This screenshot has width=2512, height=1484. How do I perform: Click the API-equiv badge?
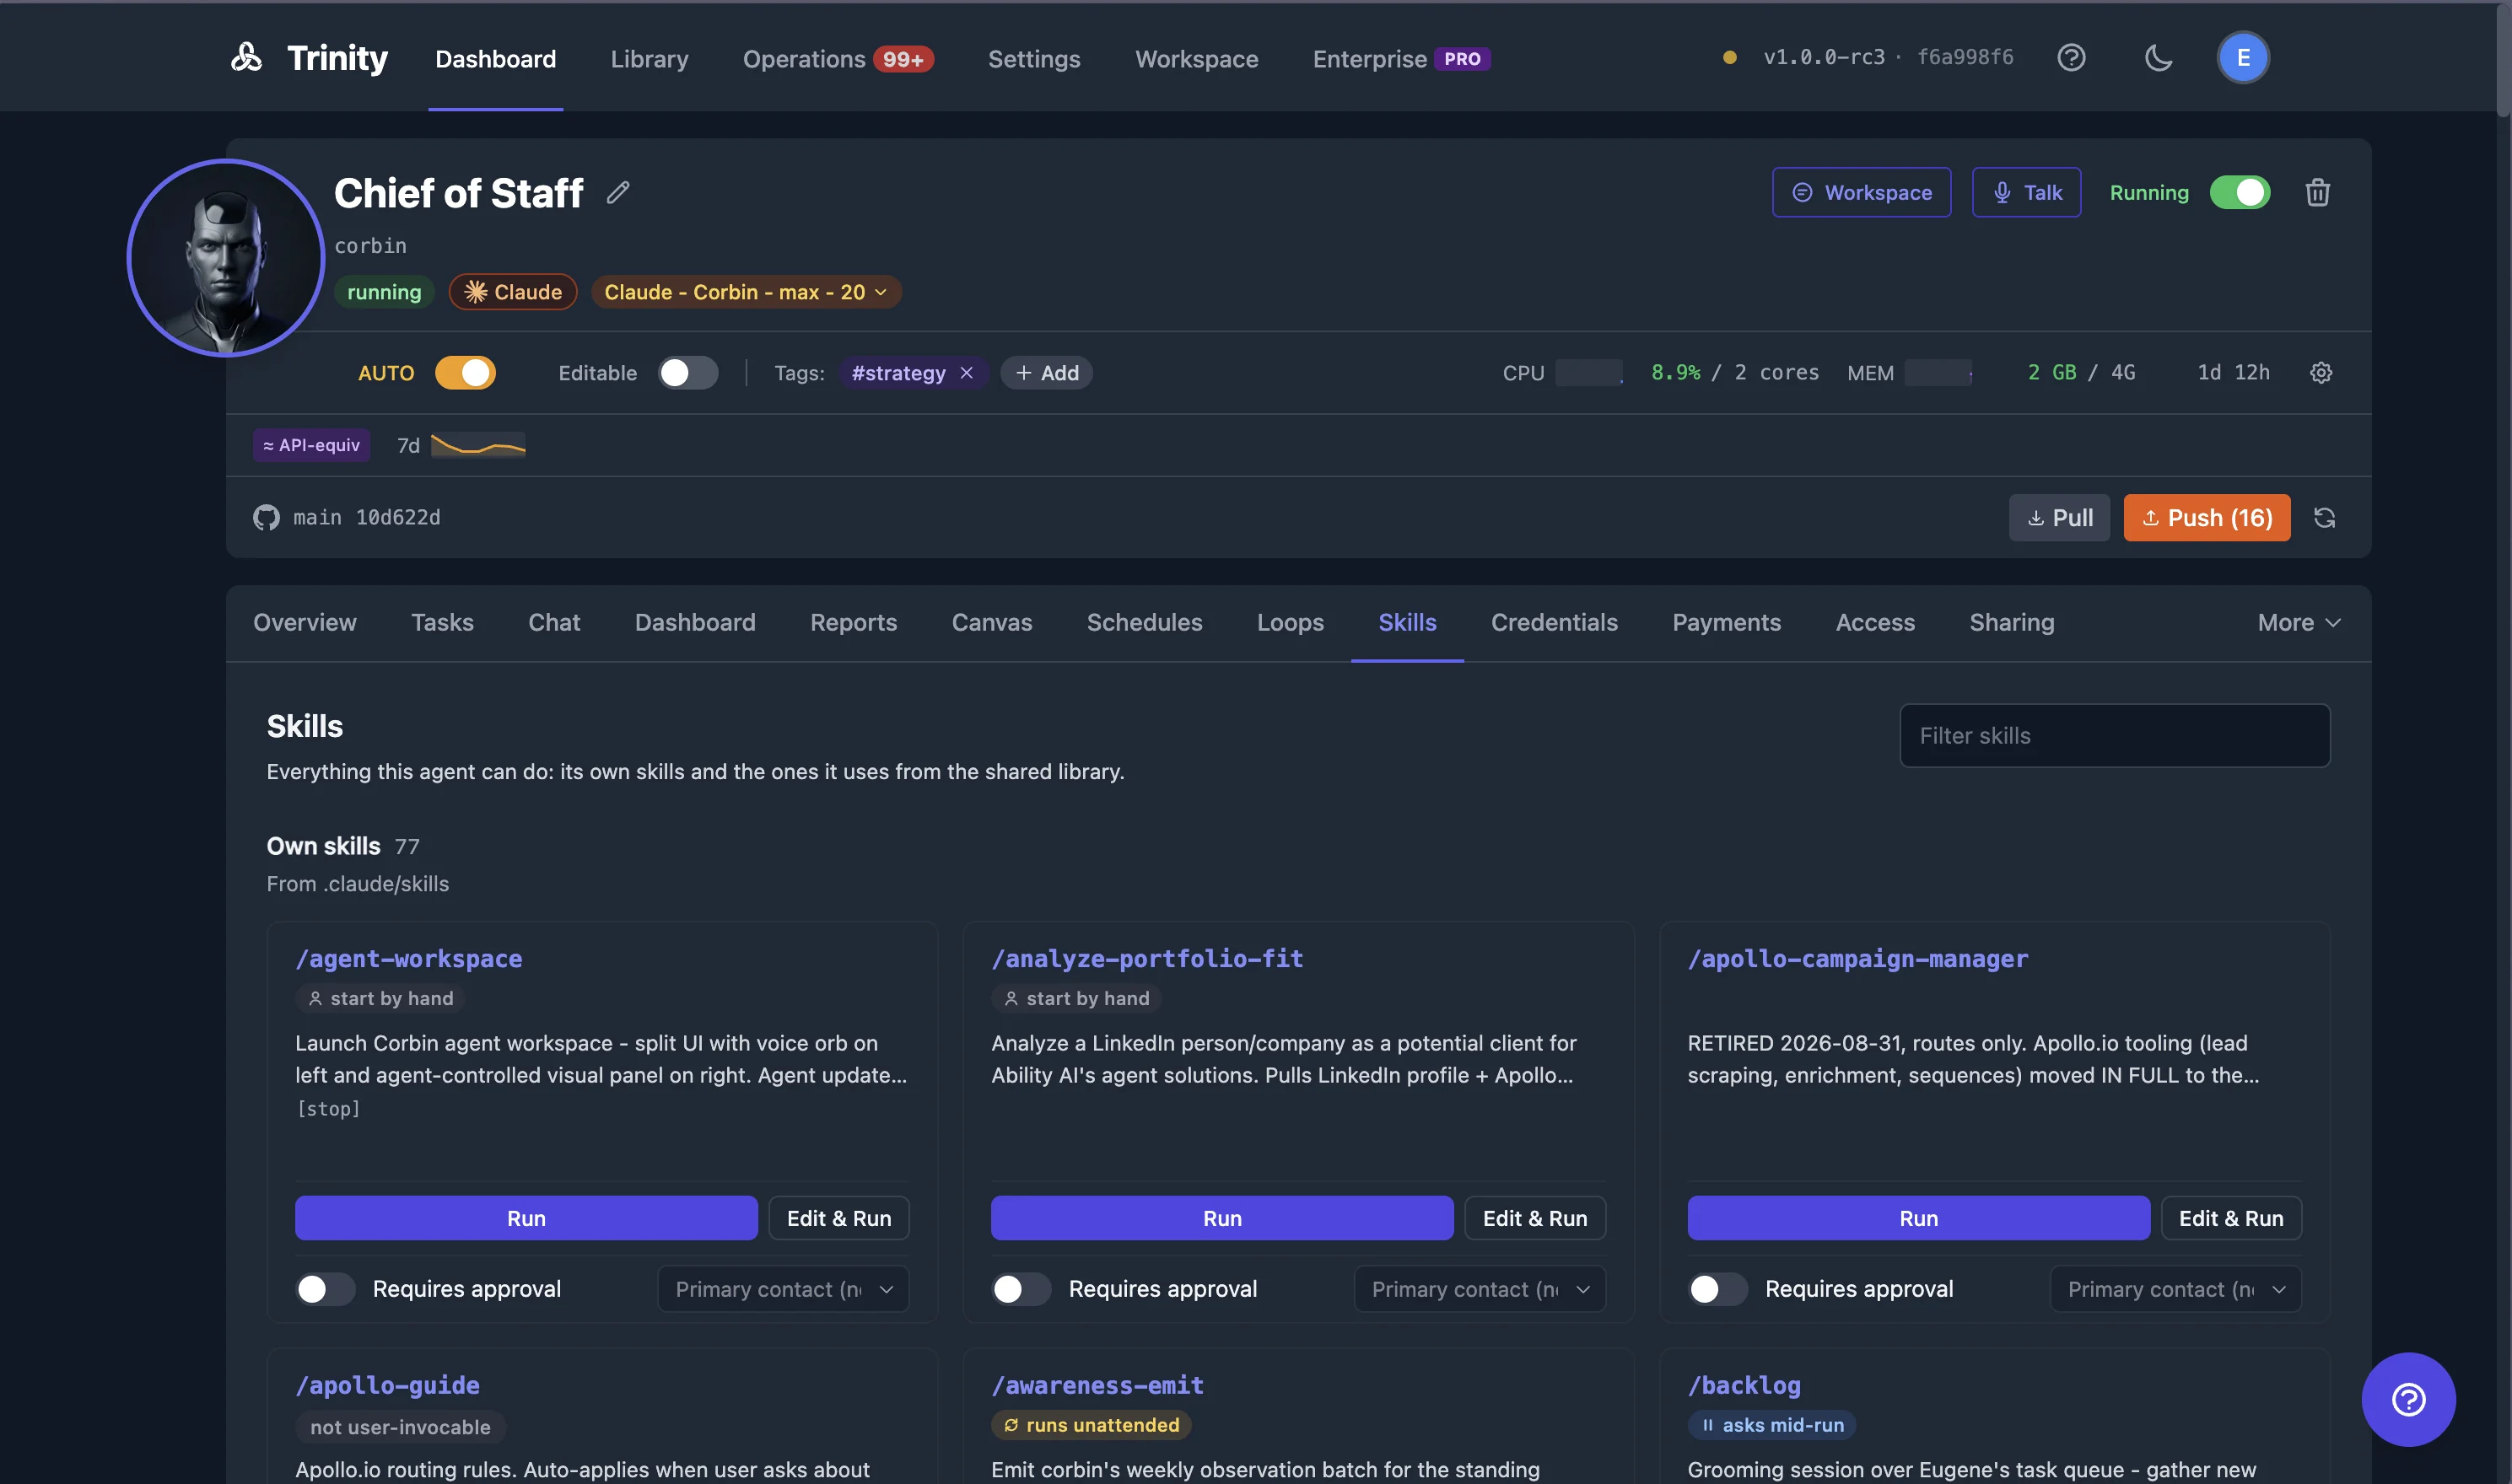coord(311,445)
